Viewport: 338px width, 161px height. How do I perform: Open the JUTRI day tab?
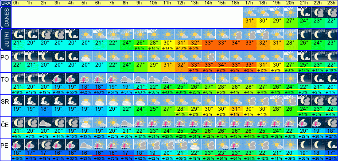6,39
